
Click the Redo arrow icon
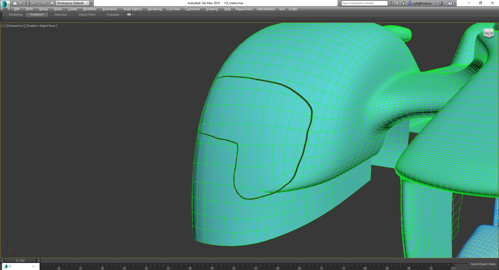(x=43, y=3)
